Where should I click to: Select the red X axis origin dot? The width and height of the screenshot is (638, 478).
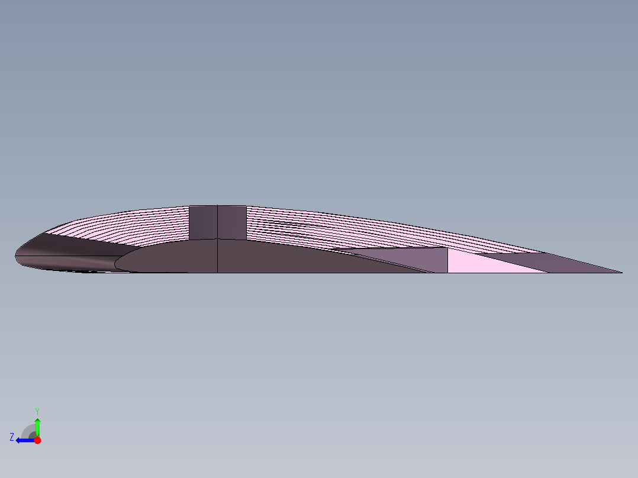pos(37,440)
